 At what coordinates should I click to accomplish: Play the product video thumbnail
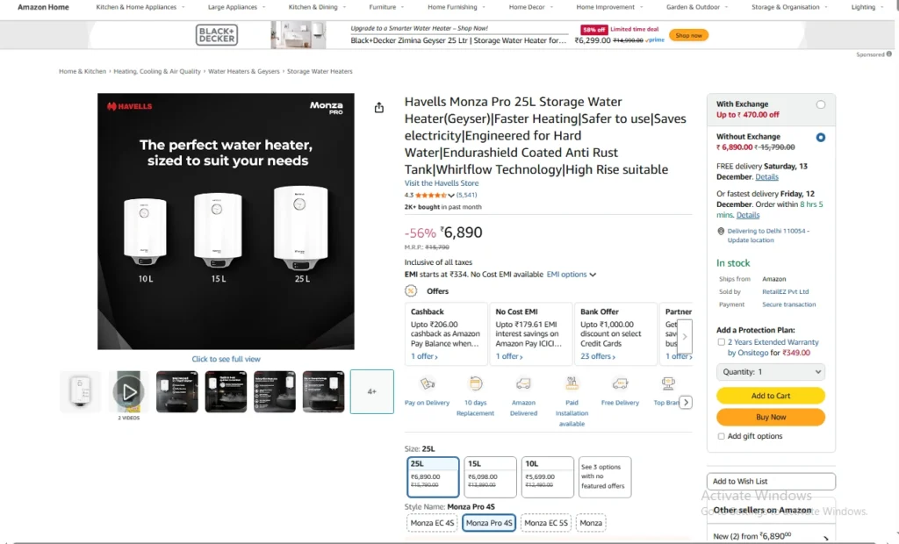129,391
